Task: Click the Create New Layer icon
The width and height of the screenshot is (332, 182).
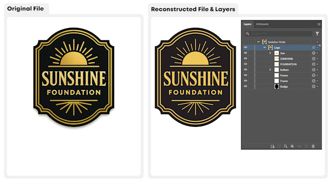Action: 306,146
